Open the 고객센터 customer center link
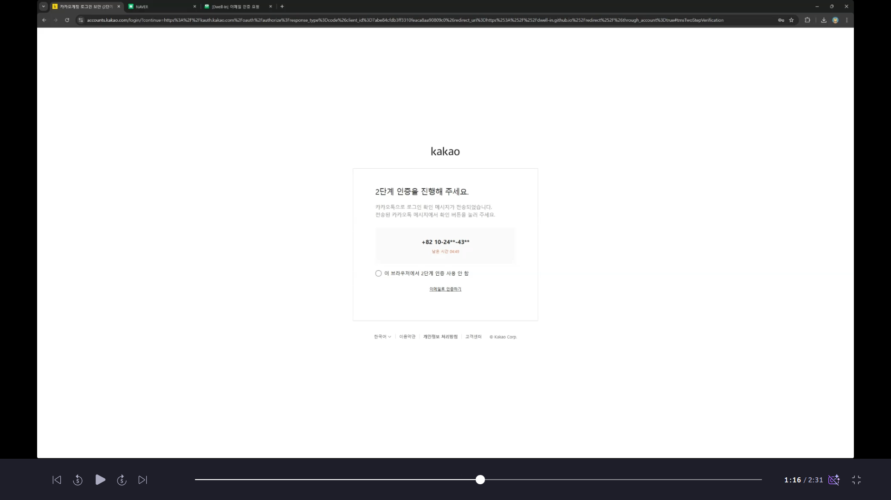The height and width of the screenshot is (500, 891). click(473, 337)
